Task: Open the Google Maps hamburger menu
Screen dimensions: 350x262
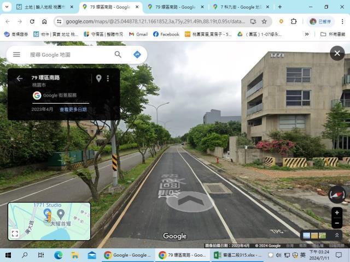Action: [16, 55]
